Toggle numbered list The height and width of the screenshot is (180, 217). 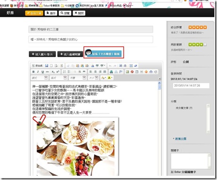click(65, 72)
